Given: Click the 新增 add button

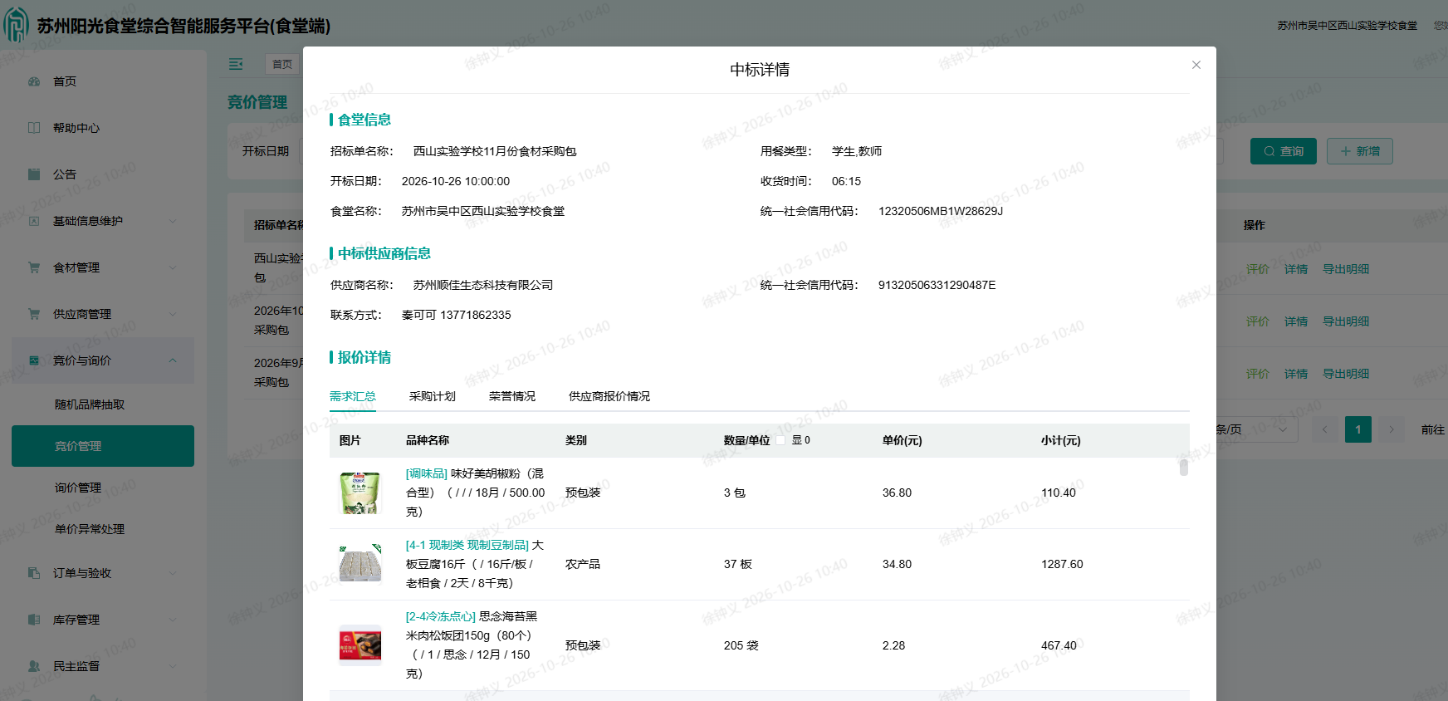Looking at the screenshot, I should [1360, 151].
